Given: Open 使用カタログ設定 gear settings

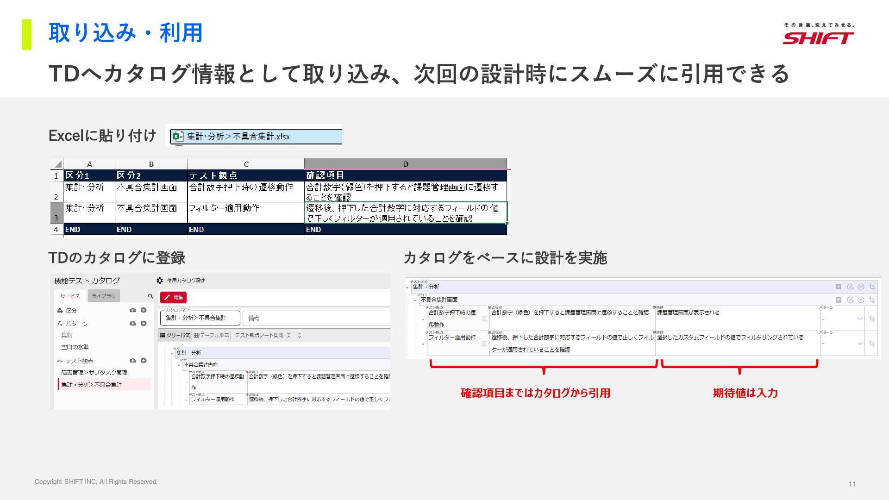Looking at the screenshot, I should coord(160,281).
